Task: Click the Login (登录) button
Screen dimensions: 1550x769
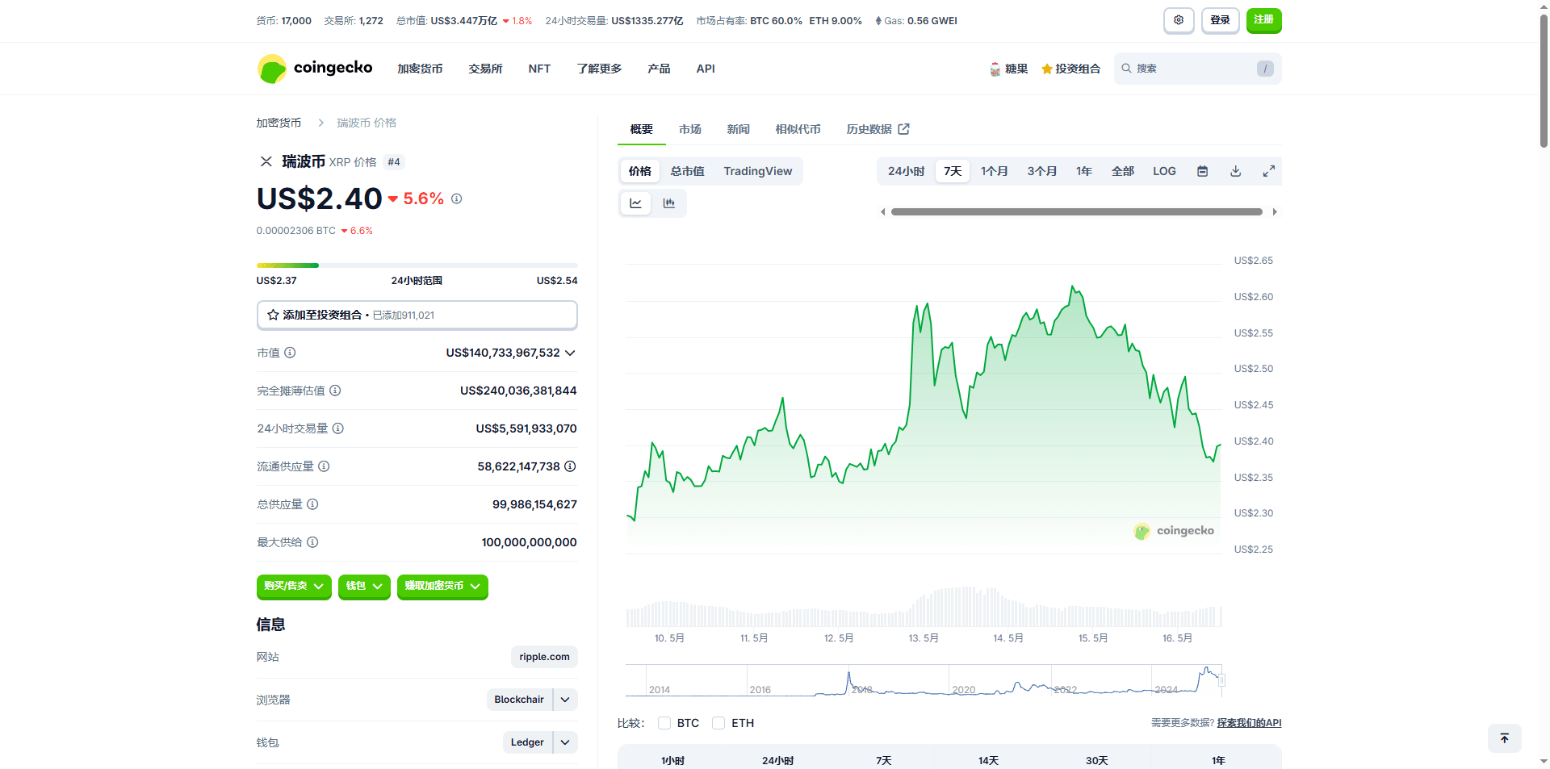Action: (x=1220, y=20)
